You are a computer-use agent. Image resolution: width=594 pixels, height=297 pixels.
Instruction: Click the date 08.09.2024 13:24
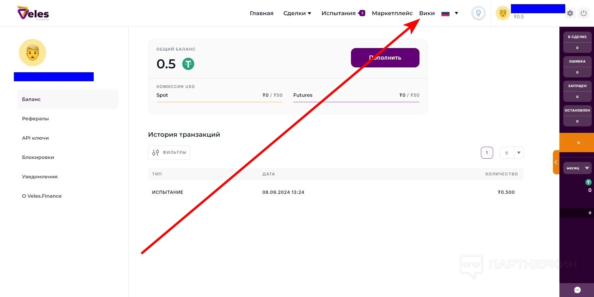283,192
